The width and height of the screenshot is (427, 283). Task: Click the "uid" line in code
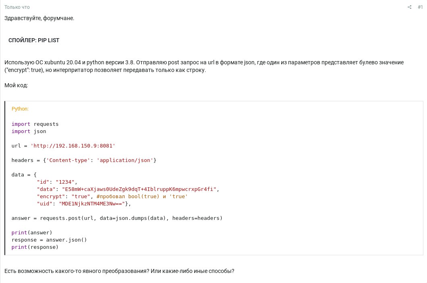[x=84, y=204]
